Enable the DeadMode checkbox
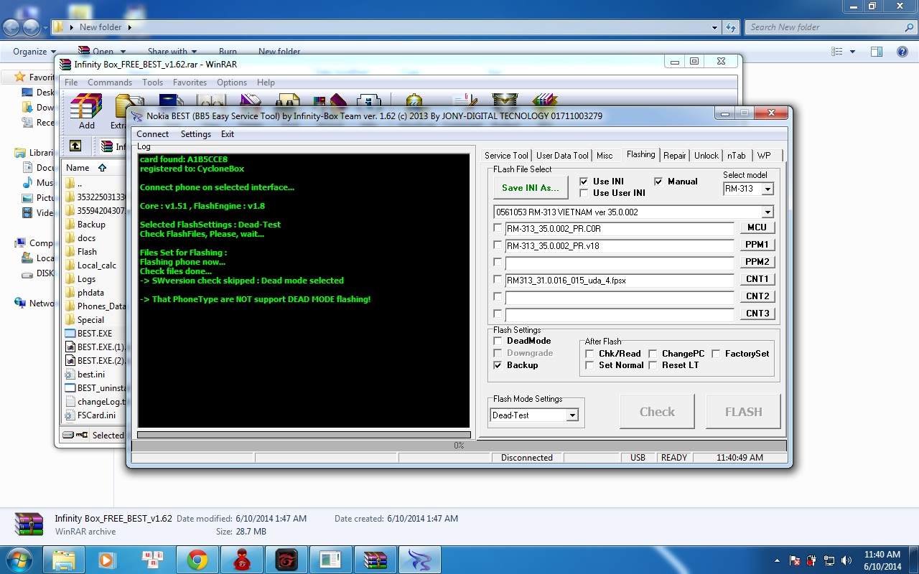 point(498,341)
